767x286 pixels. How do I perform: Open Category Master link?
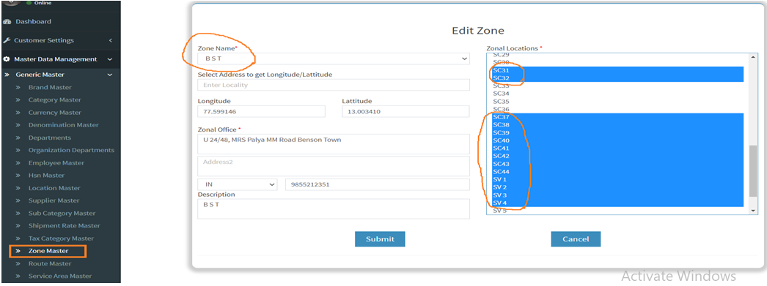pyautogui.click(x=55, y=99)
